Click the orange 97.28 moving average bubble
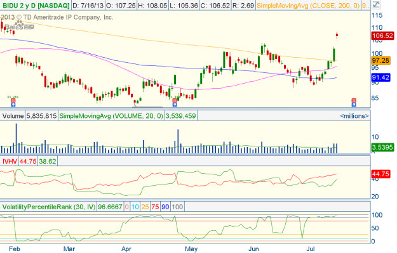Image resolution: width=397 pixels, height=253 pixels. (x=380, y=61)
